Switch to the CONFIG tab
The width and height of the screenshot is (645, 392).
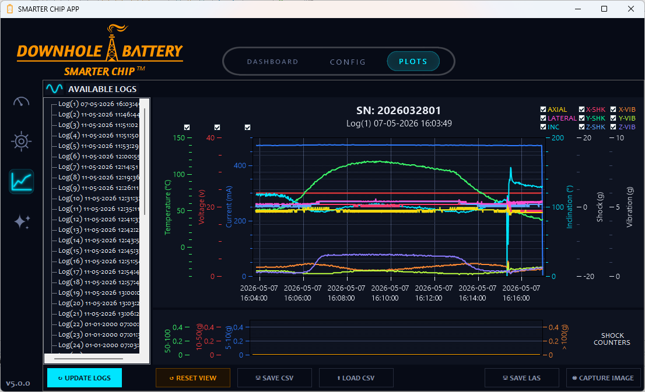point(348,62)
